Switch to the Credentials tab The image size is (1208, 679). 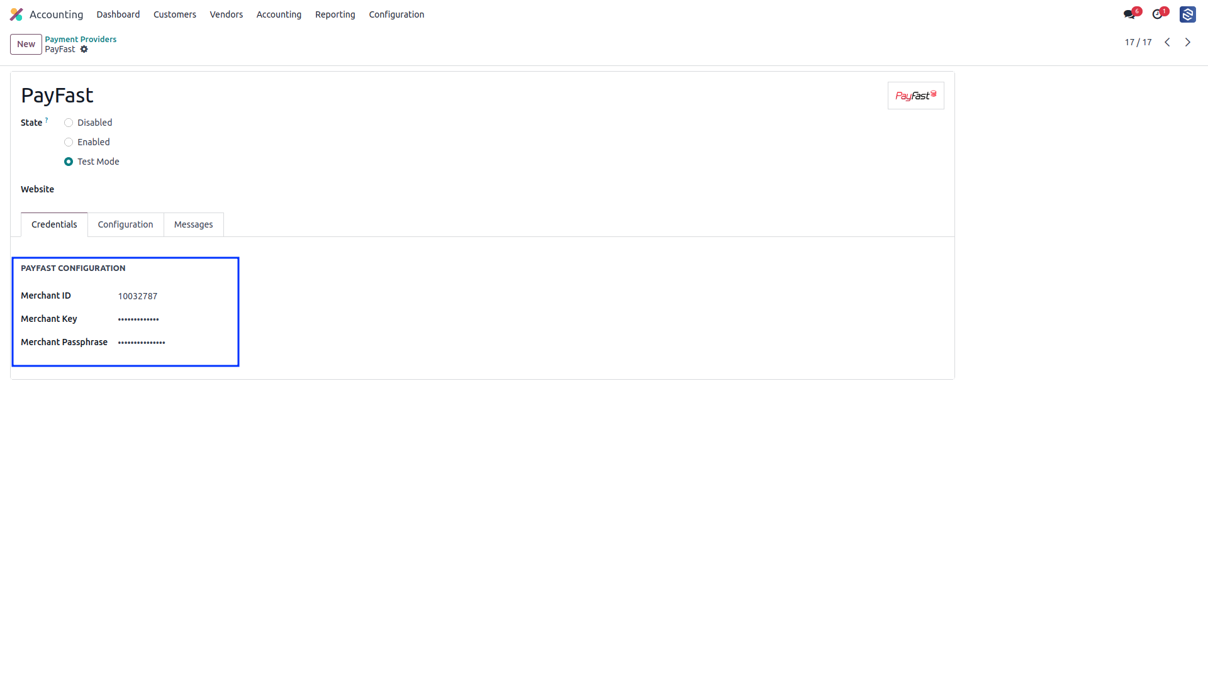pos(54,224)
